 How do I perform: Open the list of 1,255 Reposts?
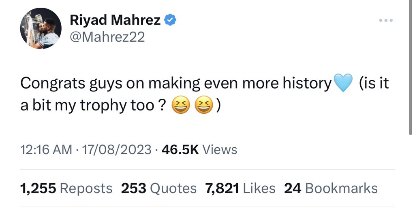click(66, 188)
